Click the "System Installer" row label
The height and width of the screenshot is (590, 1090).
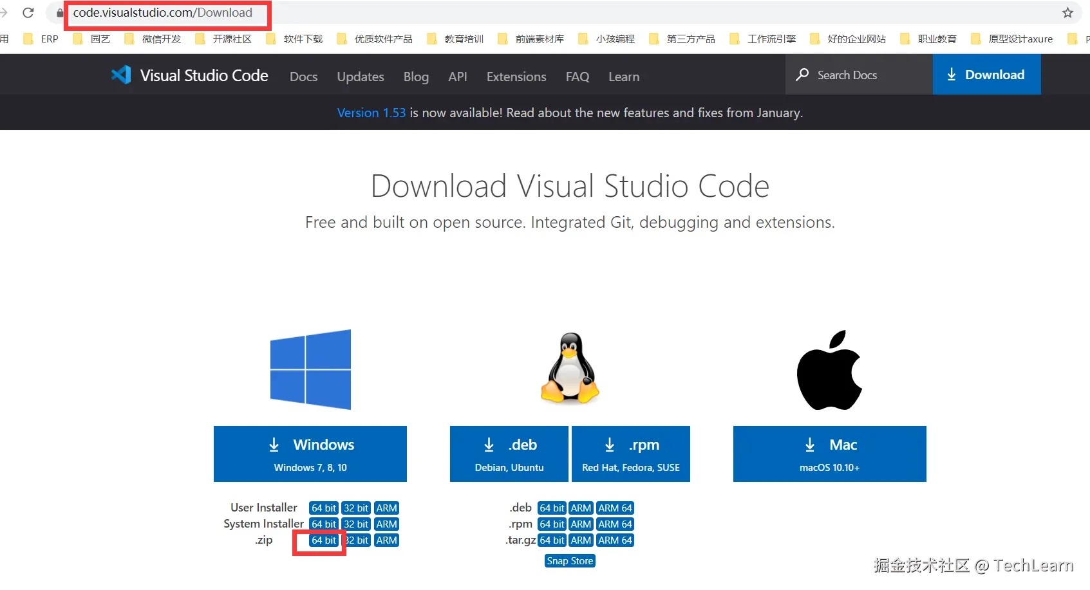click(263, 524)
